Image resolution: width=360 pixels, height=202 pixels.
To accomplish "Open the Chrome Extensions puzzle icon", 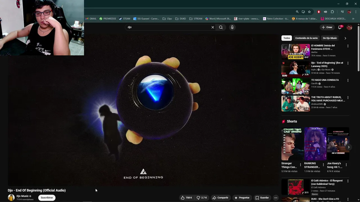I will pyautogui.click(x=332, y=12).
